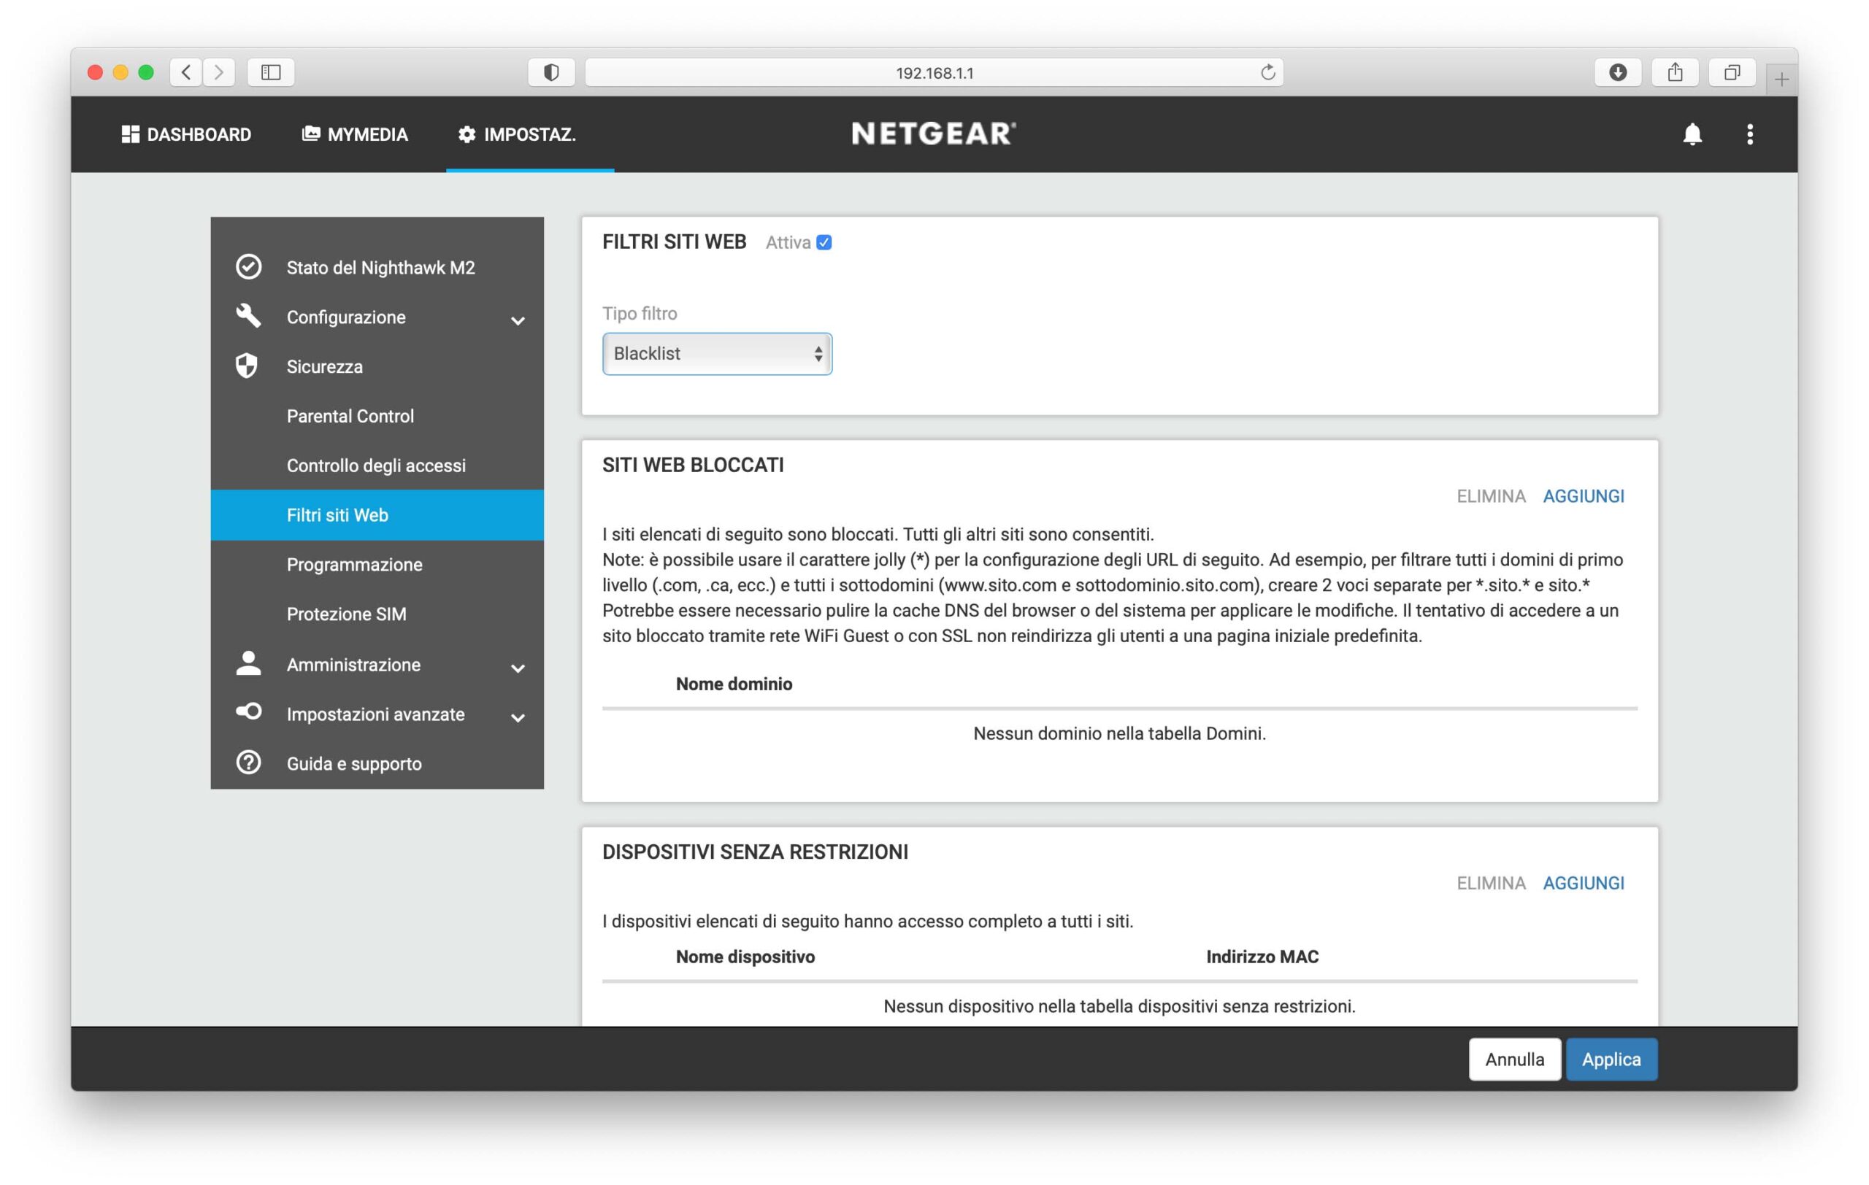This screenshot has width=1869, height=1185.
Task: Open the three-dot overflow menu
Action: tap(1749, 134)
